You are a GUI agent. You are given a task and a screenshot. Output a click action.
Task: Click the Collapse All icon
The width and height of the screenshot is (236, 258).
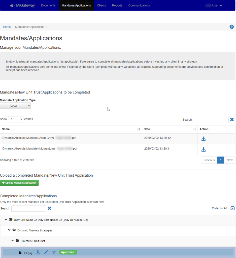click(232, 208)
